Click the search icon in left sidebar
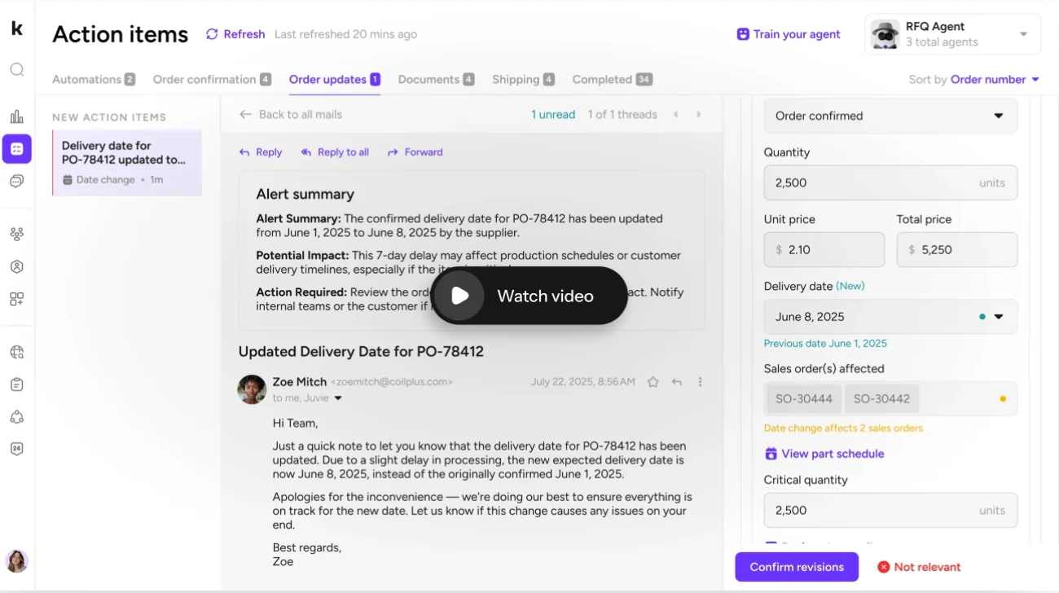This screenshot has width=1059, height=593. click(x=17, y=70)
